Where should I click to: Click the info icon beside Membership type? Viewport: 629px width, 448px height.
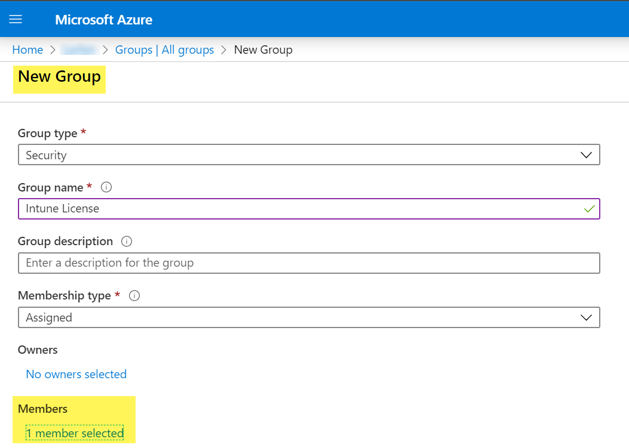tap(134, 296)
